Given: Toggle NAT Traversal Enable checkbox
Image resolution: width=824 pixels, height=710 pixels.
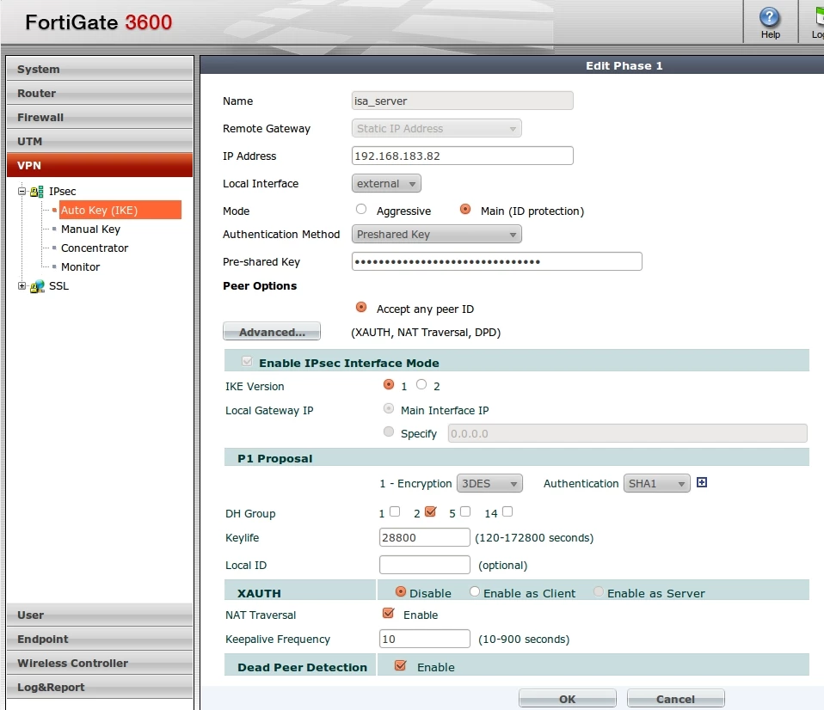Looking at the screenshot, I should (x=389, y=614).
